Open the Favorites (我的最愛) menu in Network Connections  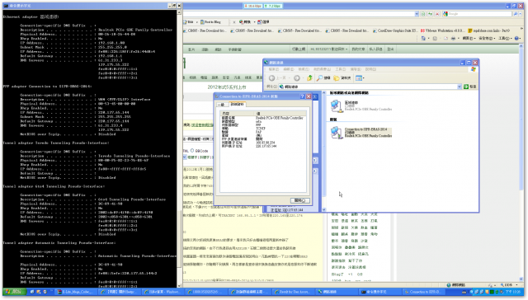tap(322, 69)
